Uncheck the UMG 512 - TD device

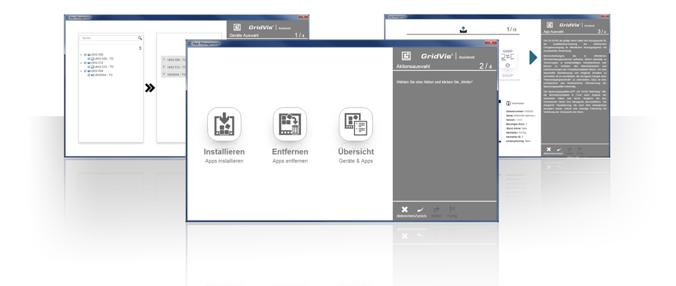point(89,67)
